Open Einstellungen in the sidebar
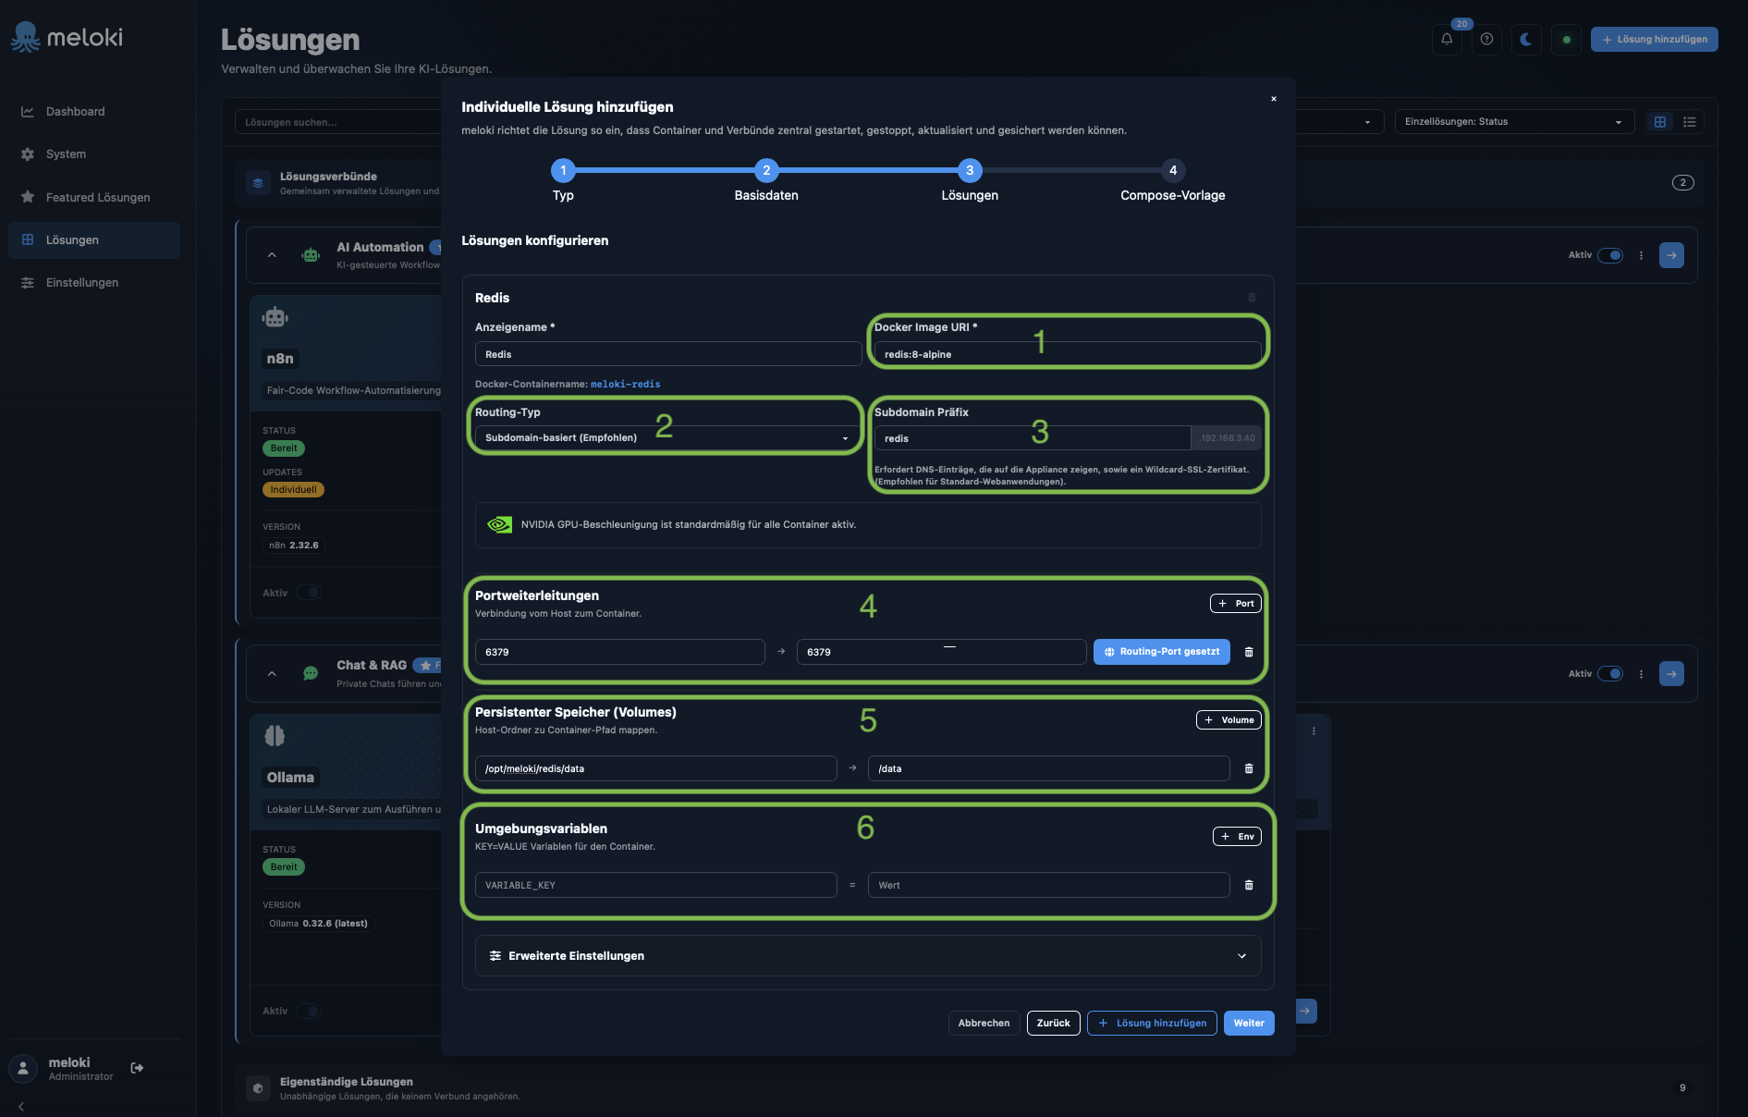Screen dimensions: 1748x1117 click(94, 283)
